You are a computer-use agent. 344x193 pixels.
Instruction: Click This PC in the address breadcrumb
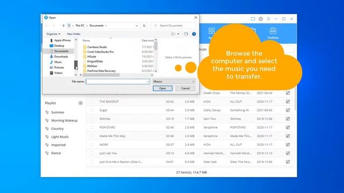tap(80, 26)
